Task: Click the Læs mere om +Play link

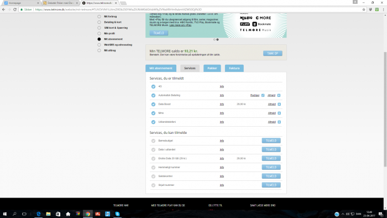Action: click(x=180, y=25)
